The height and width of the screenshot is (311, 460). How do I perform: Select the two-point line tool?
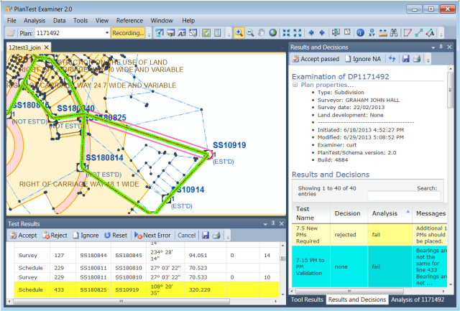(x=418, y=33)
